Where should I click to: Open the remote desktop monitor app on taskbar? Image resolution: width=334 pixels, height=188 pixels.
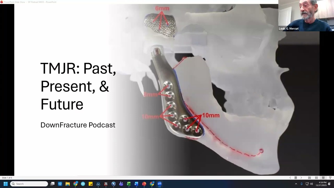98,184
